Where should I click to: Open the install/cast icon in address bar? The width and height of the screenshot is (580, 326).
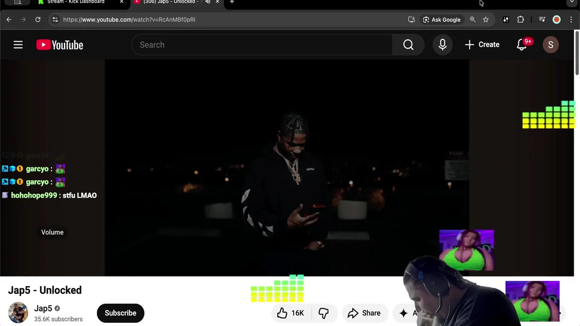pyautogui.click(x=411, y=19)
